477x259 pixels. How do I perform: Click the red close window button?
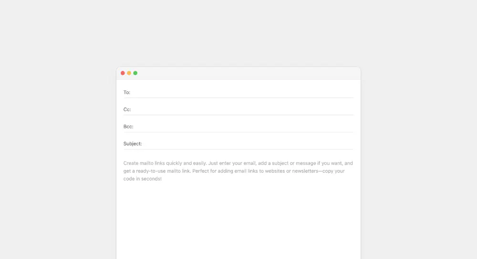click(123, 73)
